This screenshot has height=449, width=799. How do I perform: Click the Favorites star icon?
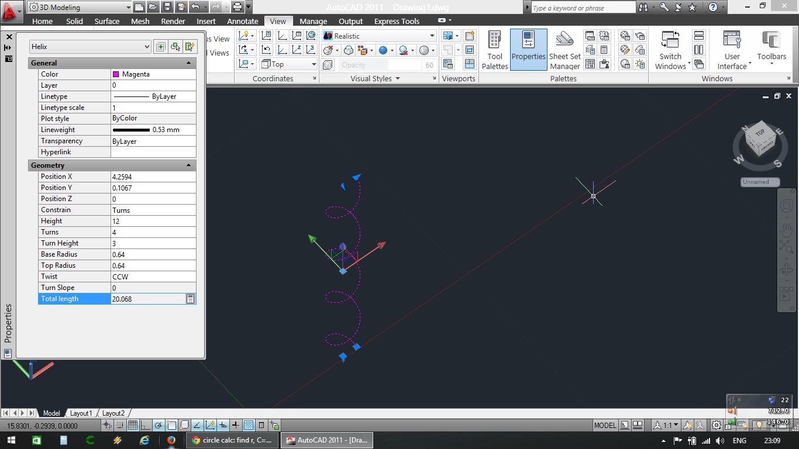693,7
